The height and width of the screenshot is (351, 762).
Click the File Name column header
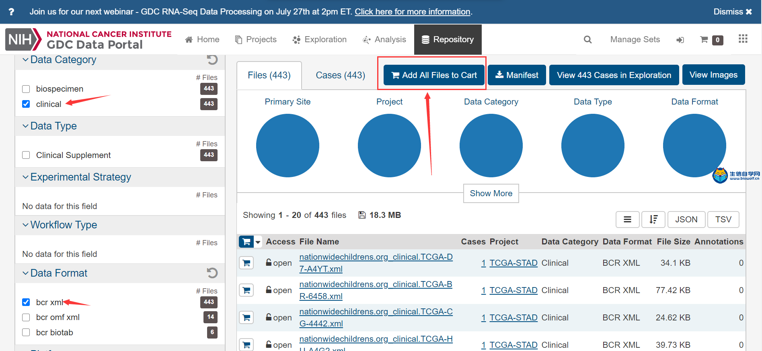click(x=319, y=242)
